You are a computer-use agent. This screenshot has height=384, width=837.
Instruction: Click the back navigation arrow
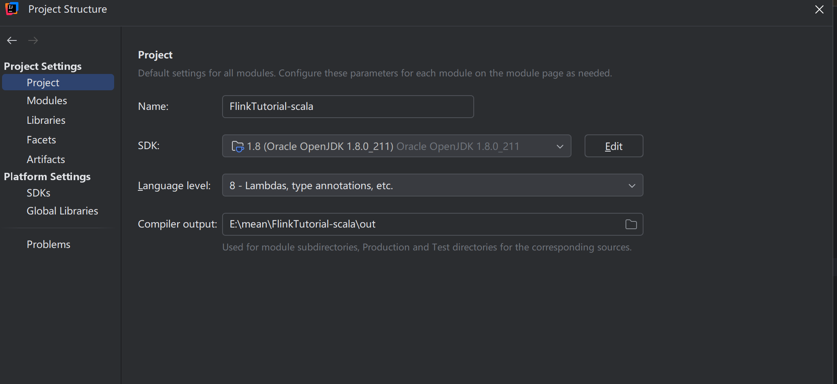point(12,40)
